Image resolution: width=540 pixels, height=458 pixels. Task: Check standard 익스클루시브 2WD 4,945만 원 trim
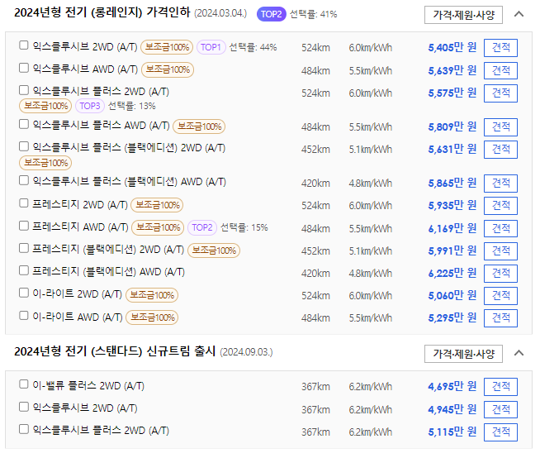pos(23,407)
